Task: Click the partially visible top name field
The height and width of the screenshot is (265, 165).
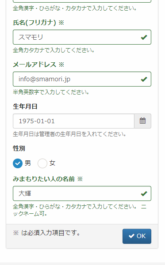Action: tap(82, 1)
